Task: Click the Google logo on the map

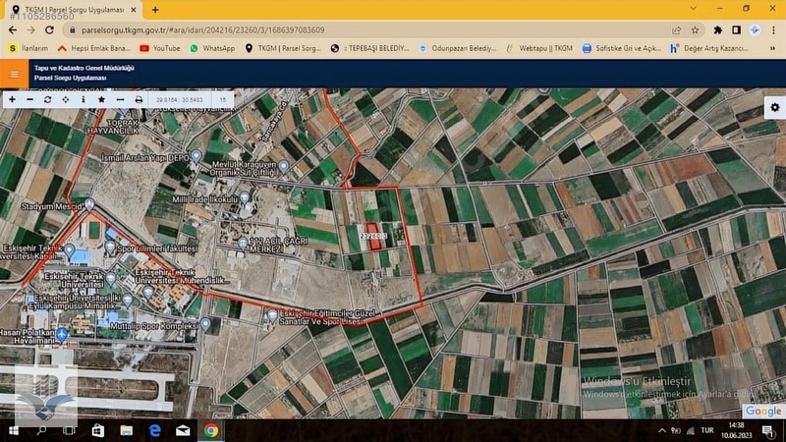Action: click(x=763, y=411)
